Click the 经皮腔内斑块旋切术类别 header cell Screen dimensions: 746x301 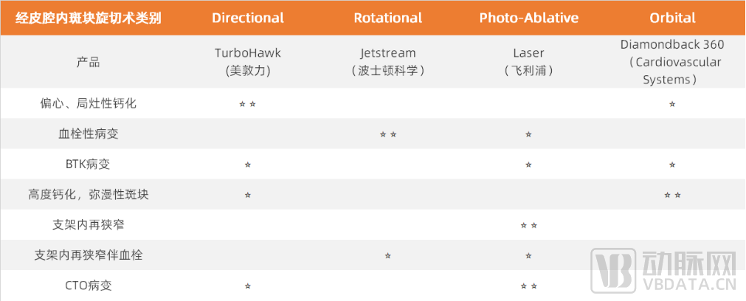click(x=89, y=18)
